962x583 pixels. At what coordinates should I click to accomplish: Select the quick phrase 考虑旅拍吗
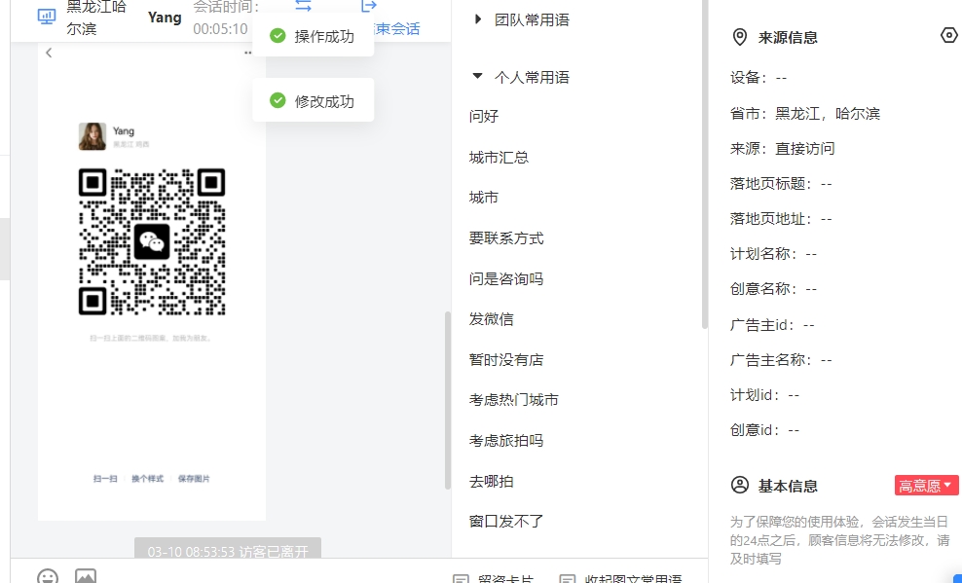click(x=506, y=441)
